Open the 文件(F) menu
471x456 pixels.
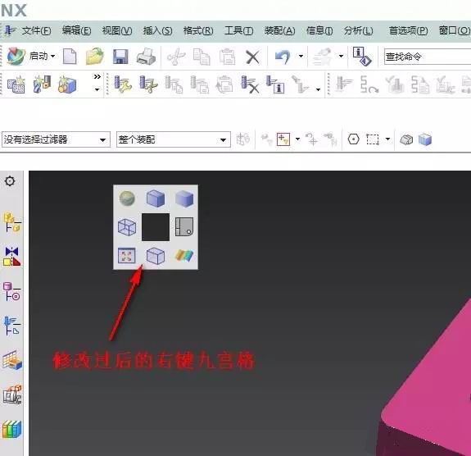point(36,30)
